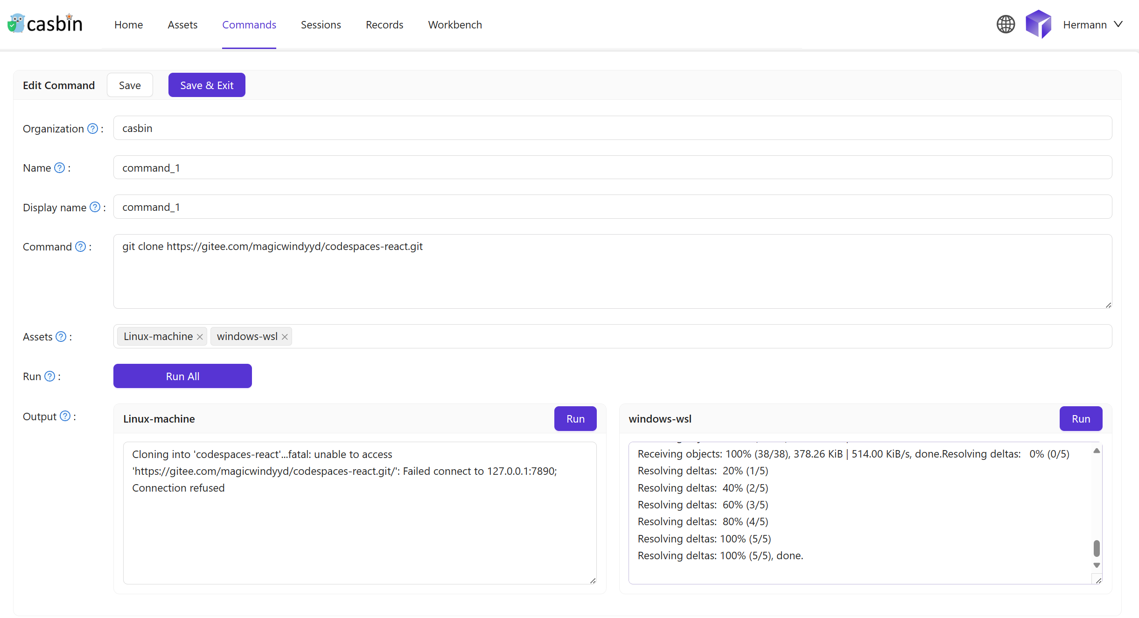Click the help icon next to Name
The height and width of the screenshot is (618, 1139).
60,168
